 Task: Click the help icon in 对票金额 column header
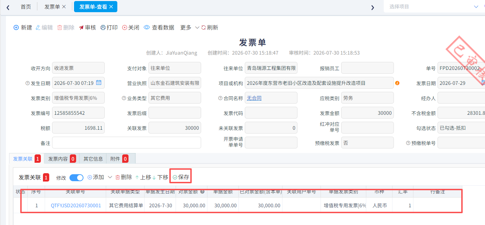pos(202,192)
